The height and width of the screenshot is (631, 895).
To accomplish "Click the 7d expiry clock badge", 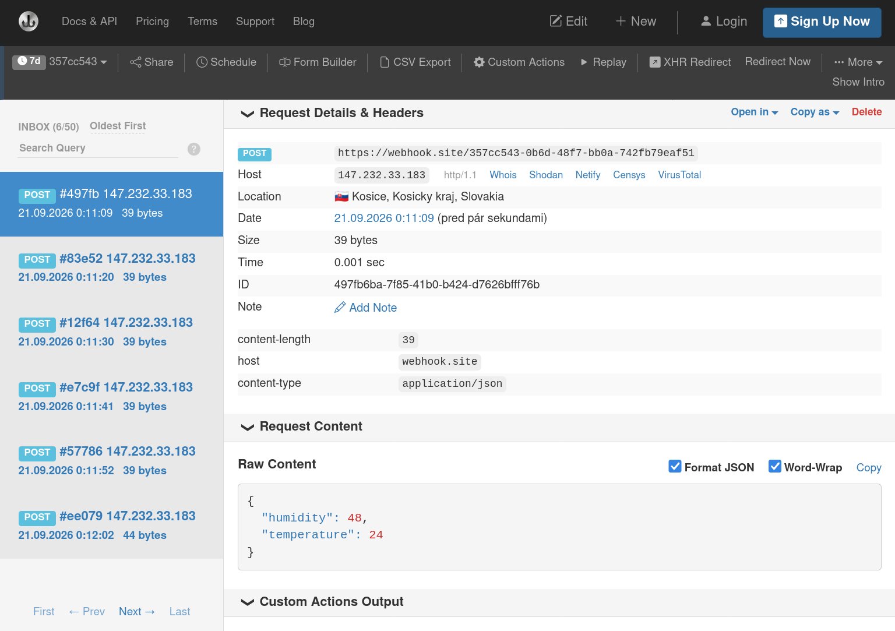I will [x=29, y=61].
